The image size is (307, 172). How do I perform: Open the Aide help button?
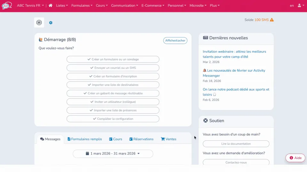(x=295, y=158)
